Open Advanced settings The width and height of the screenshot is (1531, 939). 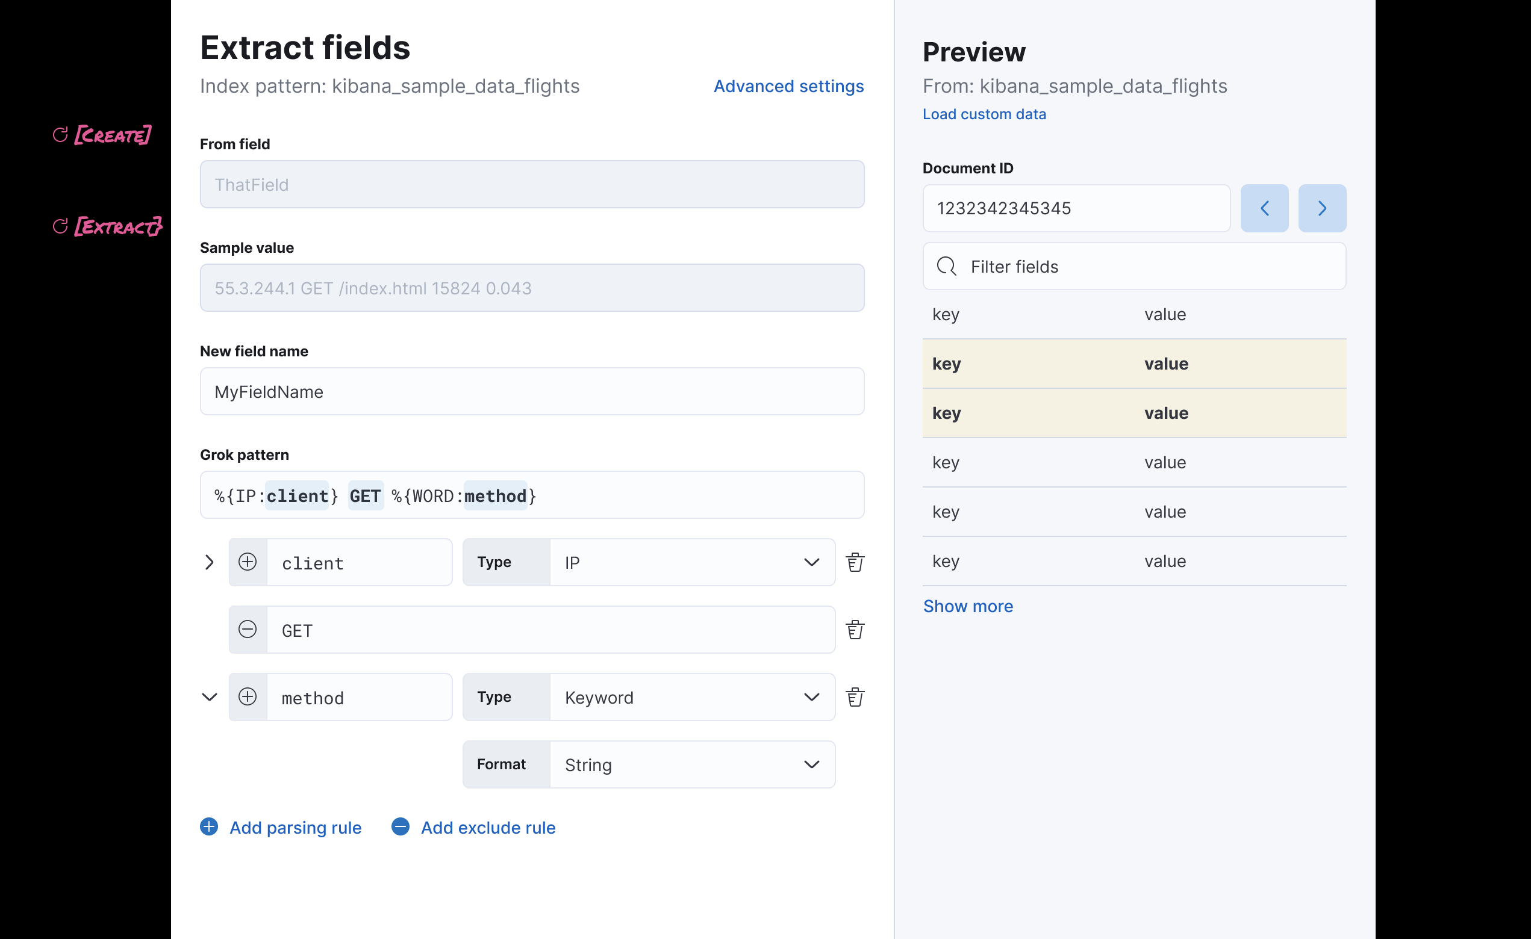[x=788, y=86]
